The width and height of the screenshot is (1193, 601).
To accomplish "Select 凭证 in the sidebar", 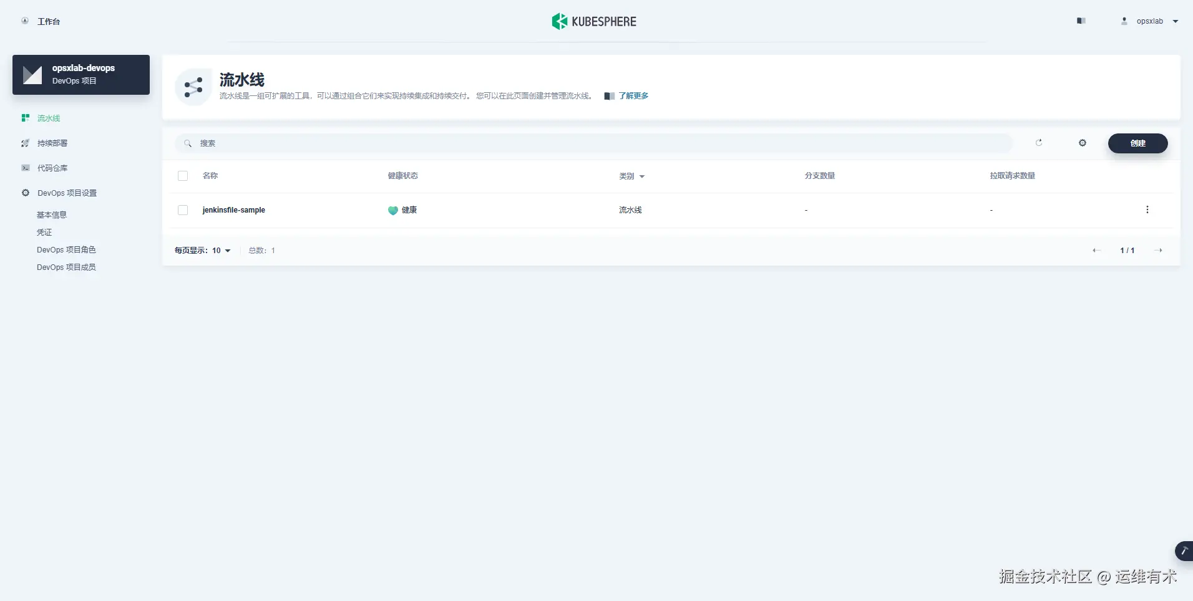I will [44, 232].
